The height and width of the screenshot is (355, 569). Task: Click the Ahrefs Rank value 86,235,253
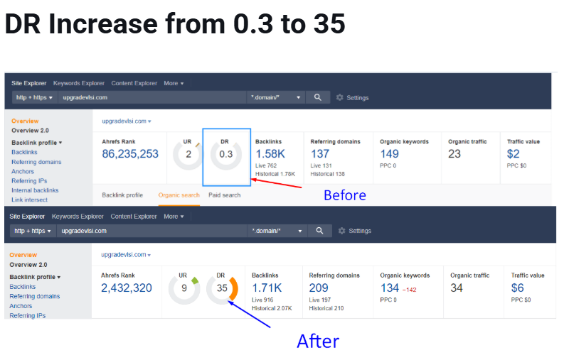(x=130, y=154)
